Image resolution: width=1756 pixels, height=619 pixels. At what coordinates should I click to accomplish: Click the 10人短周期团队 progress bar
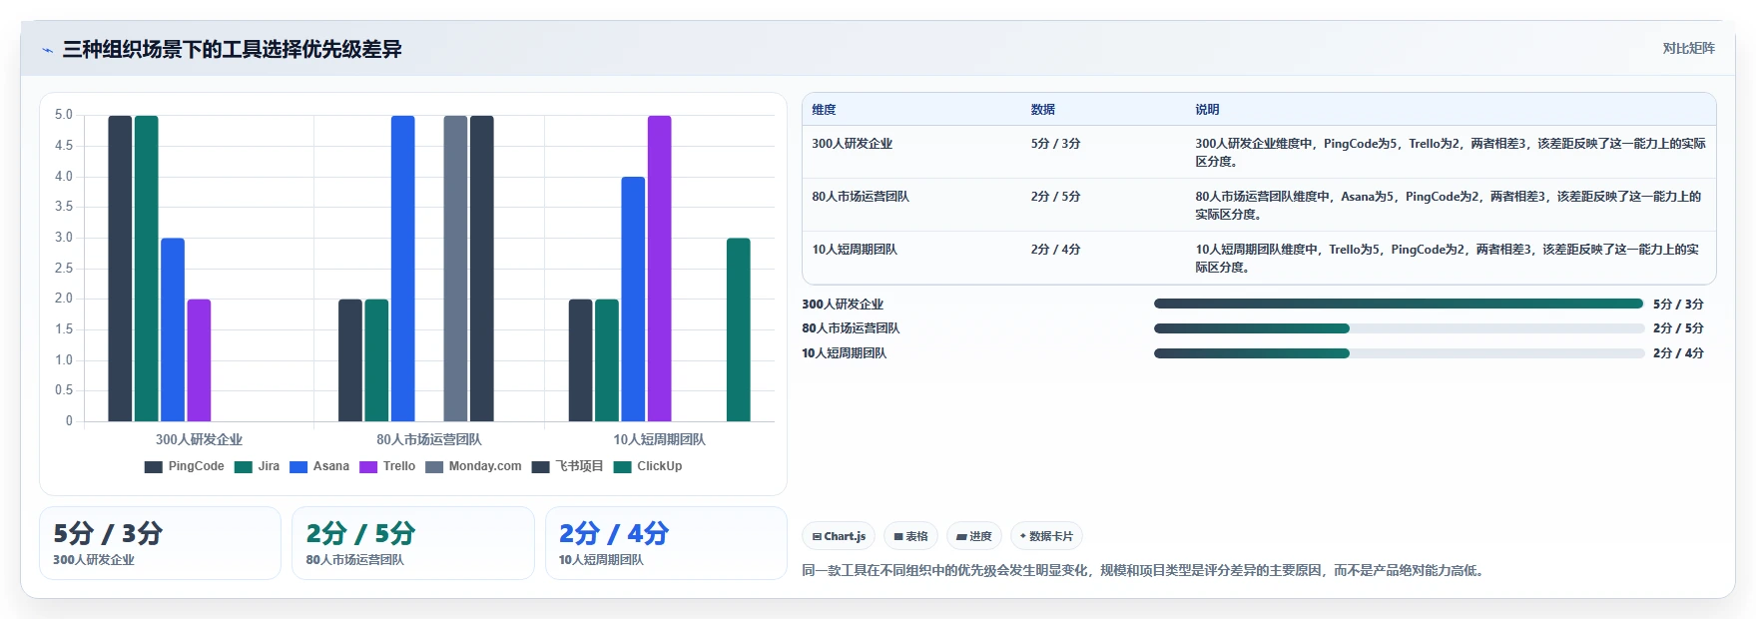[x=1399, y=353]
